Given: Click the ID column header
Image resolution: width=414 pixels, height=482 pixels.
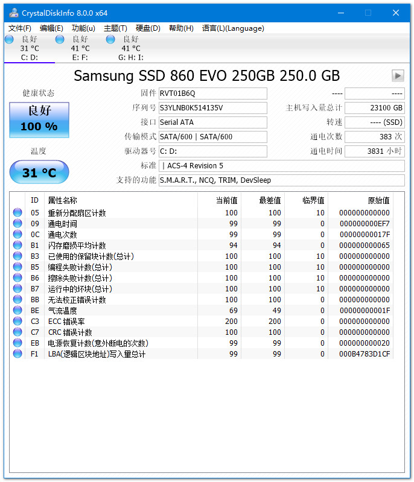Looking at the screenshot, I should (34, 200).
